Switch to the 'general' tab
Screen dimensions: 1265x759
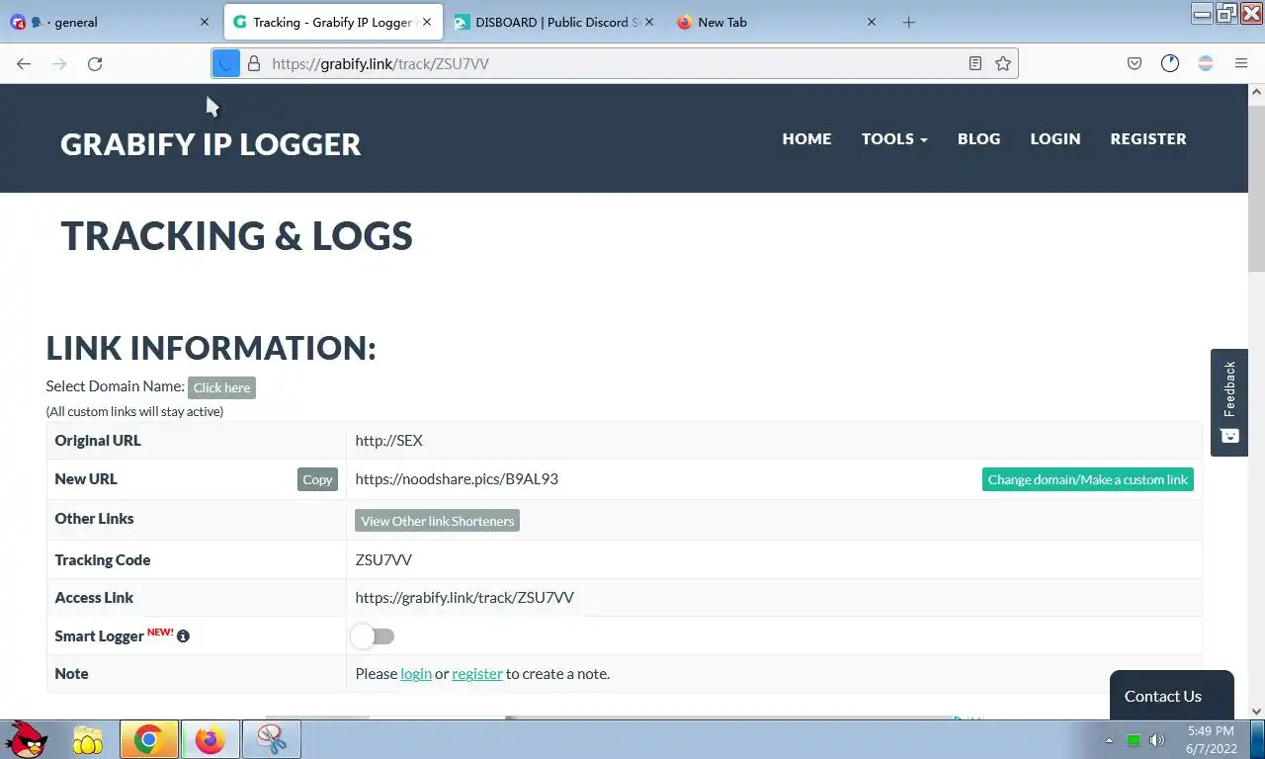click(111, 22)
